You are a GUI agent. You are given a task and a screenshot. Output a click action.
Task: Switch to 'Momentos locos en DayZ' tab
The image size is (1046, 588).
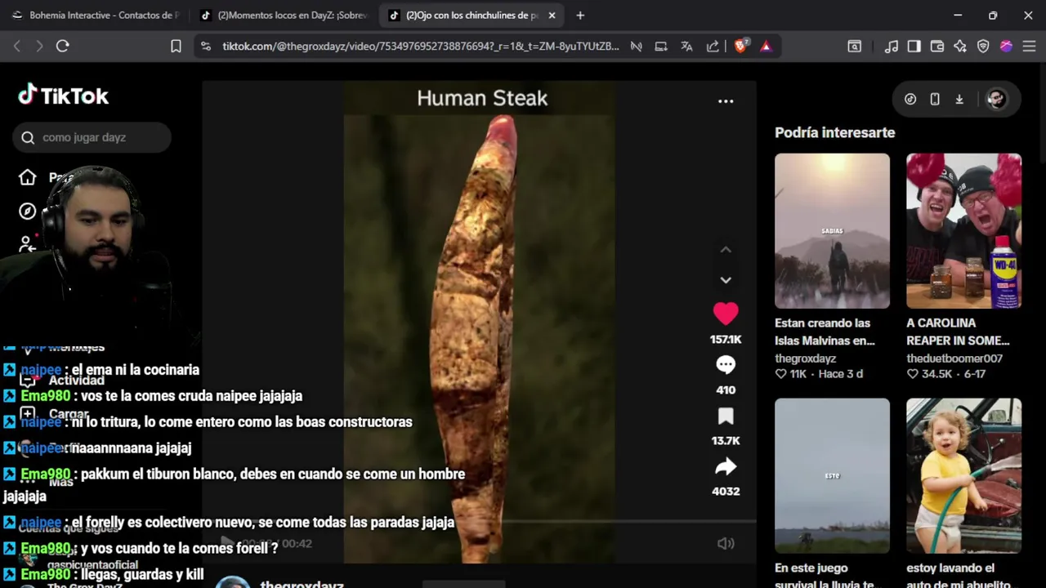pos(284,15)
